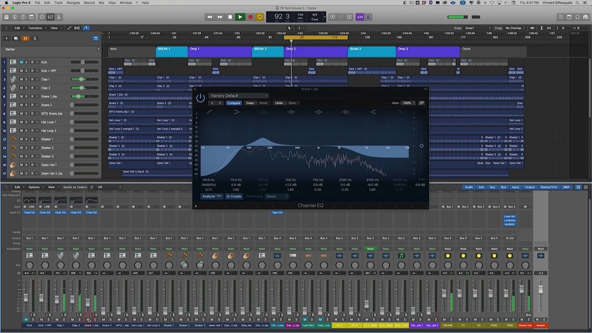The image size is (592, 333).
Task: Add a new track with plus button
Action: pyautogui.click(x=6, y=38)
